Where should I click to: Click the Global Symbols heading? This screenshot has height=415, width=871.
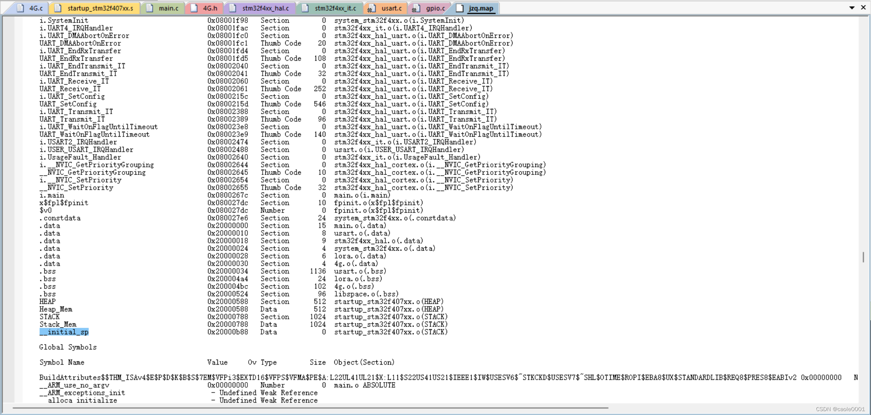pyautogui.click(x=68, y=347)
